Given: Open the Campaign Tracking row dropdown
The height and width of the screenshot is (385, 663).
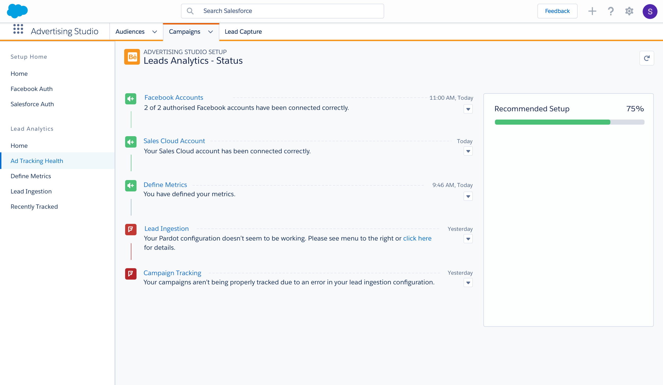Looking at the screenshot, I should coord(468,283).
